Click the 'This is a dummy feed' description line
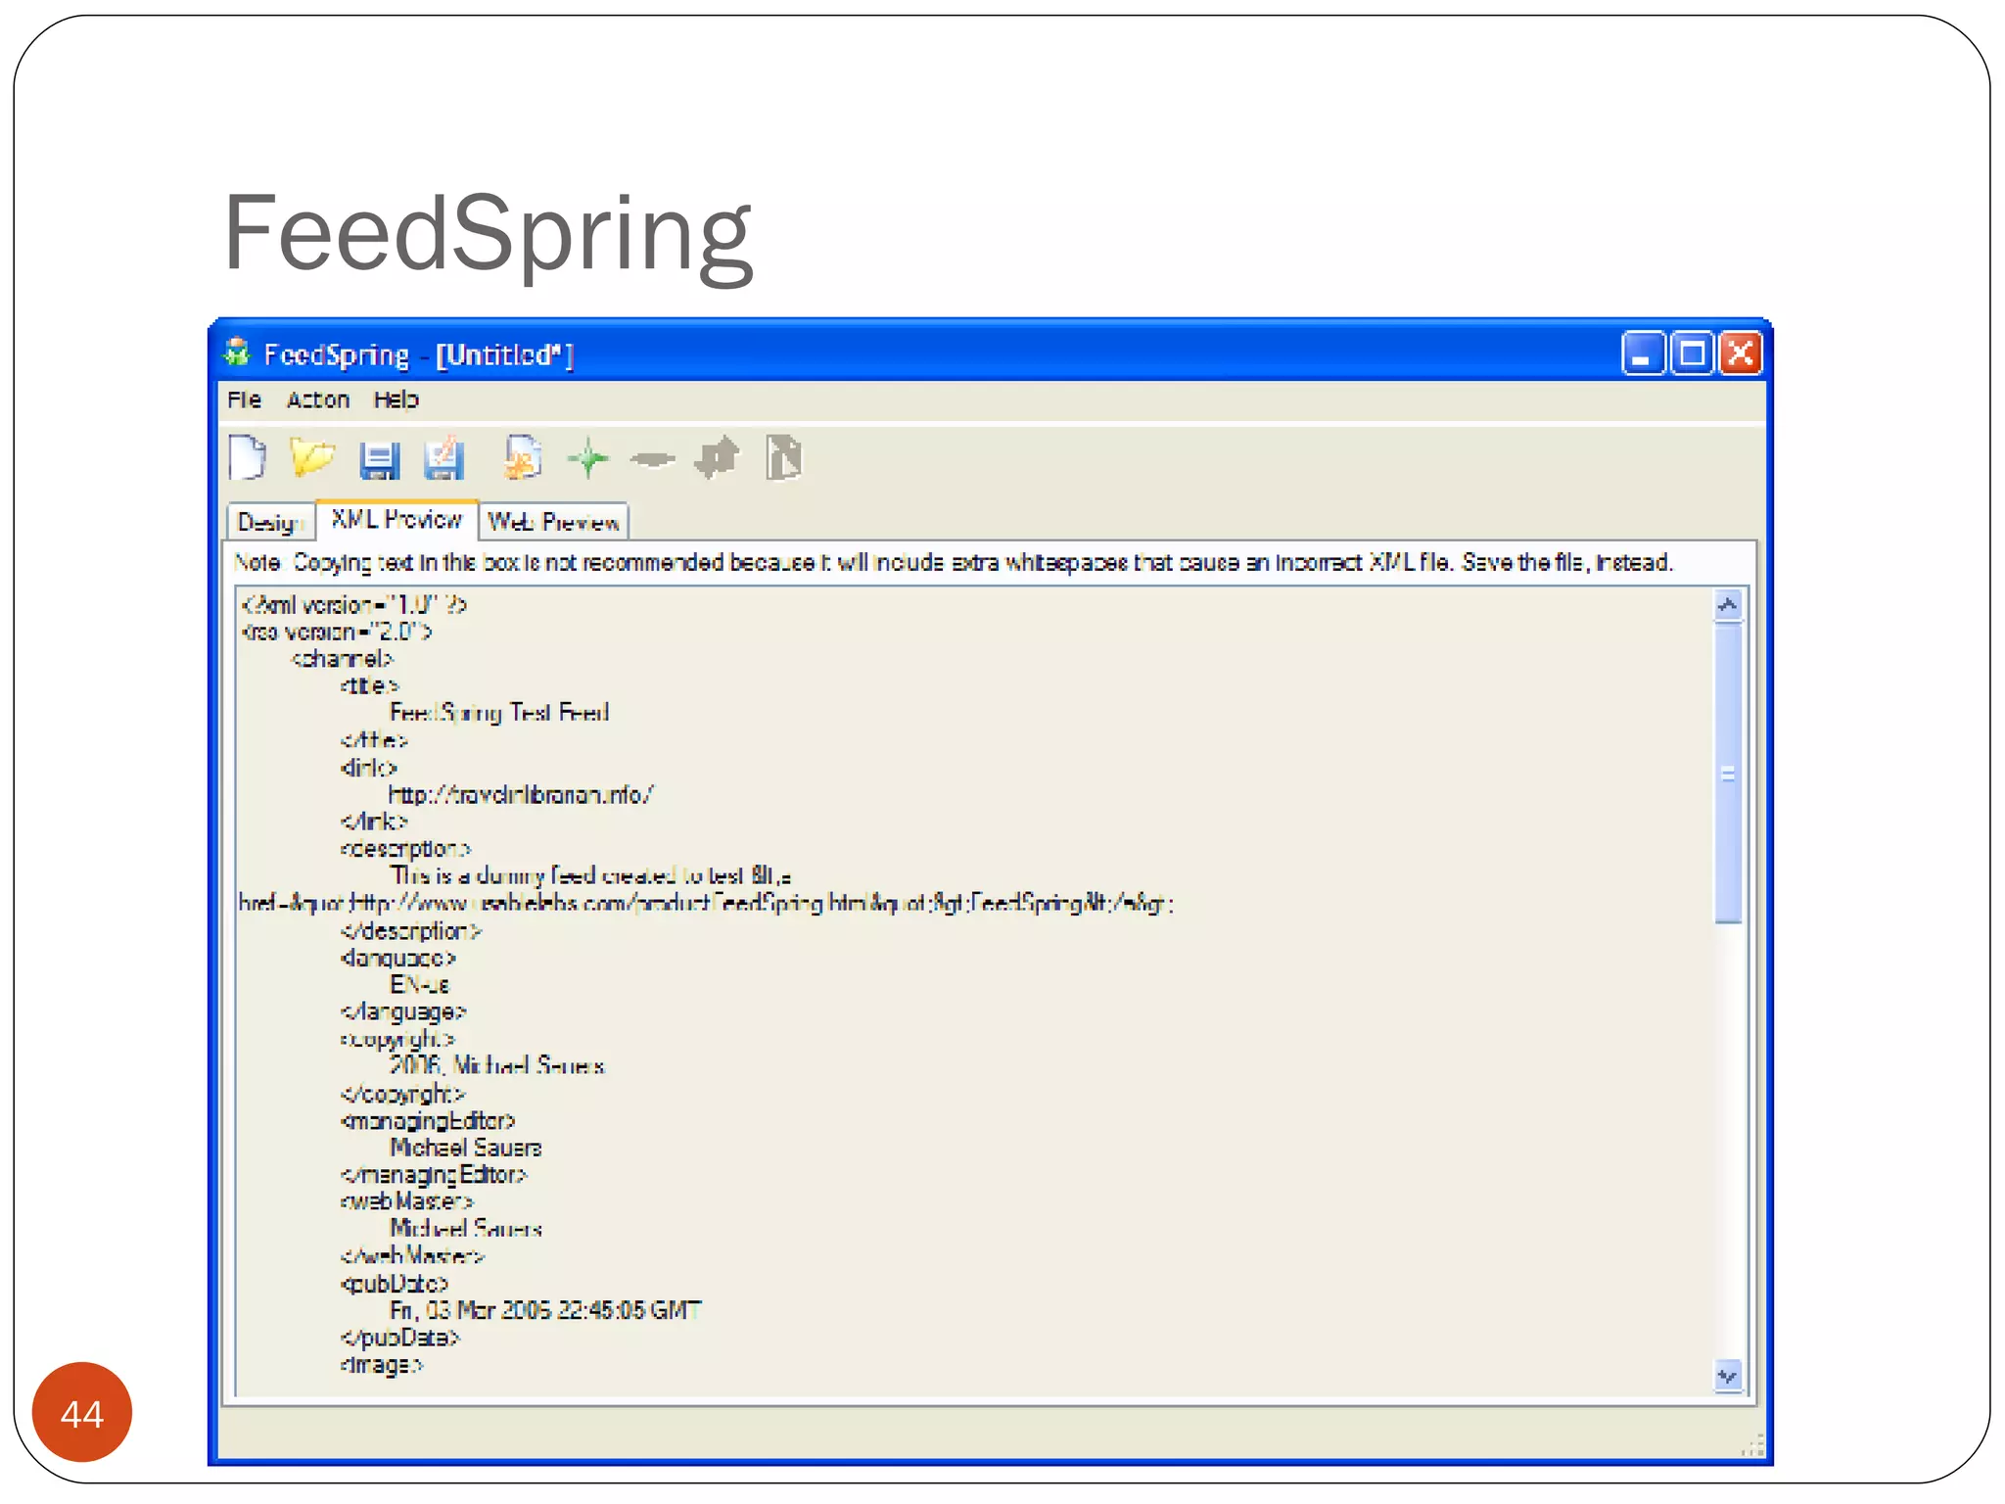The image size is (2005, 1504). [x=591, y=875]
